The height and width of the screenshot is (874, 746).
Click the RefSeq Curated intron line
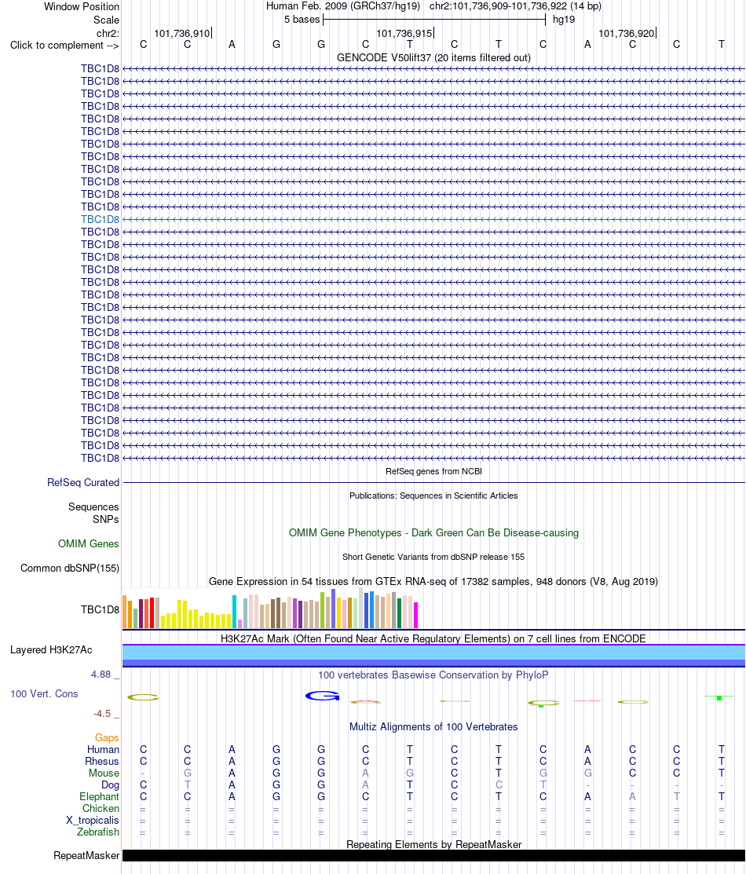point(433,483)
